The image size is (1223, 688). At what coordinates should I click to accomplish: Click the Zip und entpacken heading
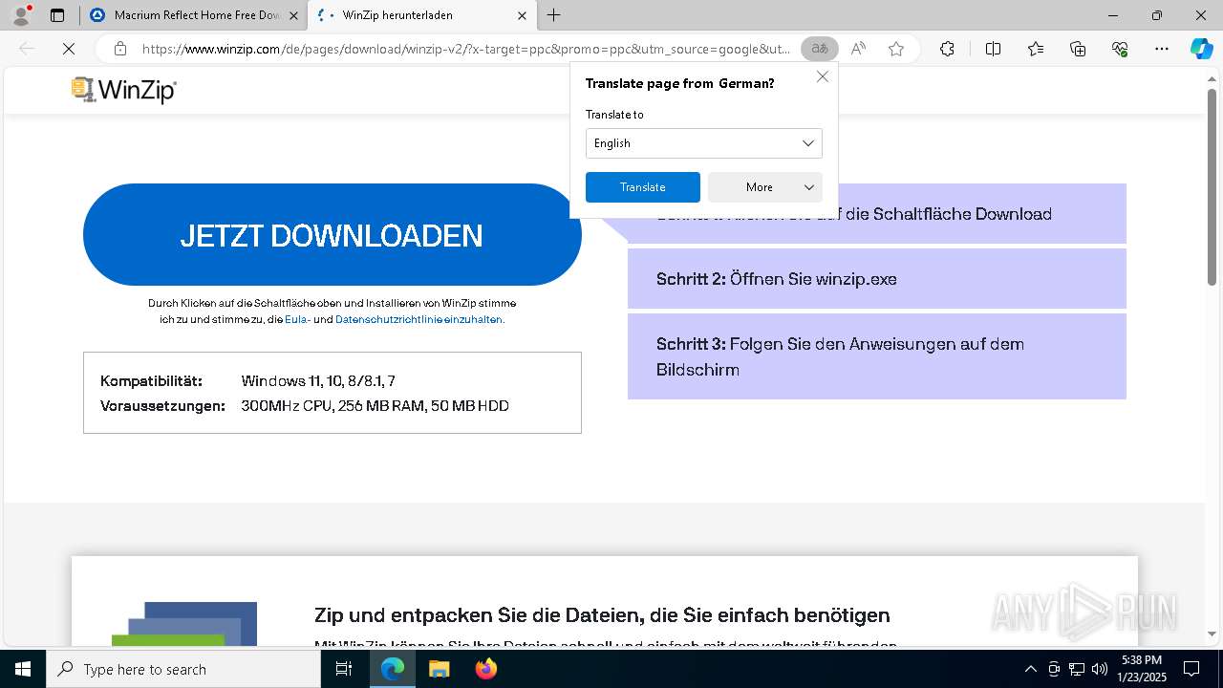pos(602,614)
